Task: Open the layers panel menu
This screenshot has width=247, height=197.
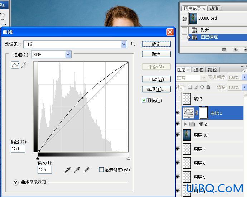Action: (x=245, y=71)
